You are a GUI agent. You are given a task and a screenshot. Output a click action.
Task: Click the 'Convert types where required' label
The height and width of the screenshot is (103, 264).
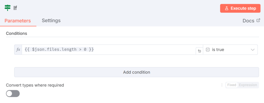click(35, 85)
